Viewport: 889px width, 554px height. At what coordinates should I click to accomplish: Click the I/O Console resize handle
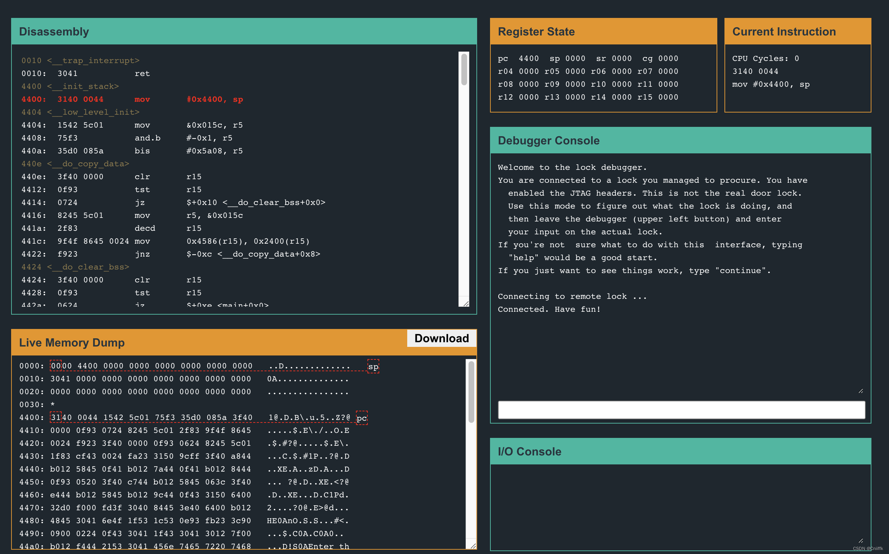[861, 540]
